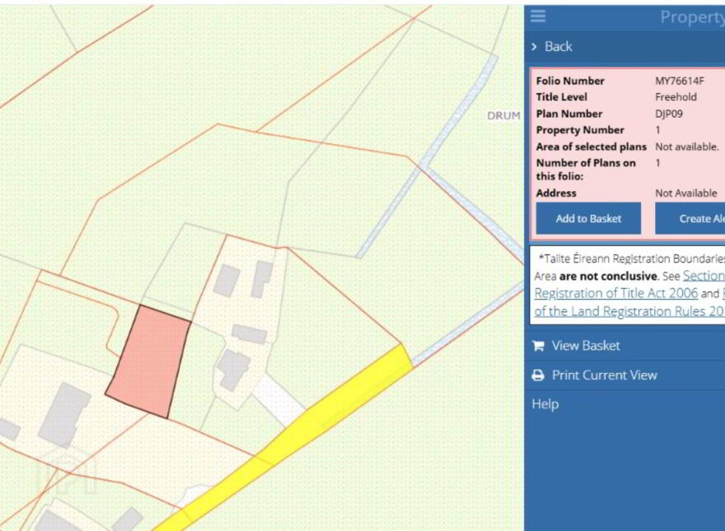Click the large grey building bottom left

point(63,415)
